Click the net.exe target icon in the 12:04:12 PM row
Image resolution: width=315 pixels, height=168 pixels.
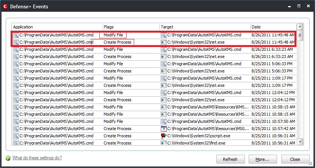point(164,100)
